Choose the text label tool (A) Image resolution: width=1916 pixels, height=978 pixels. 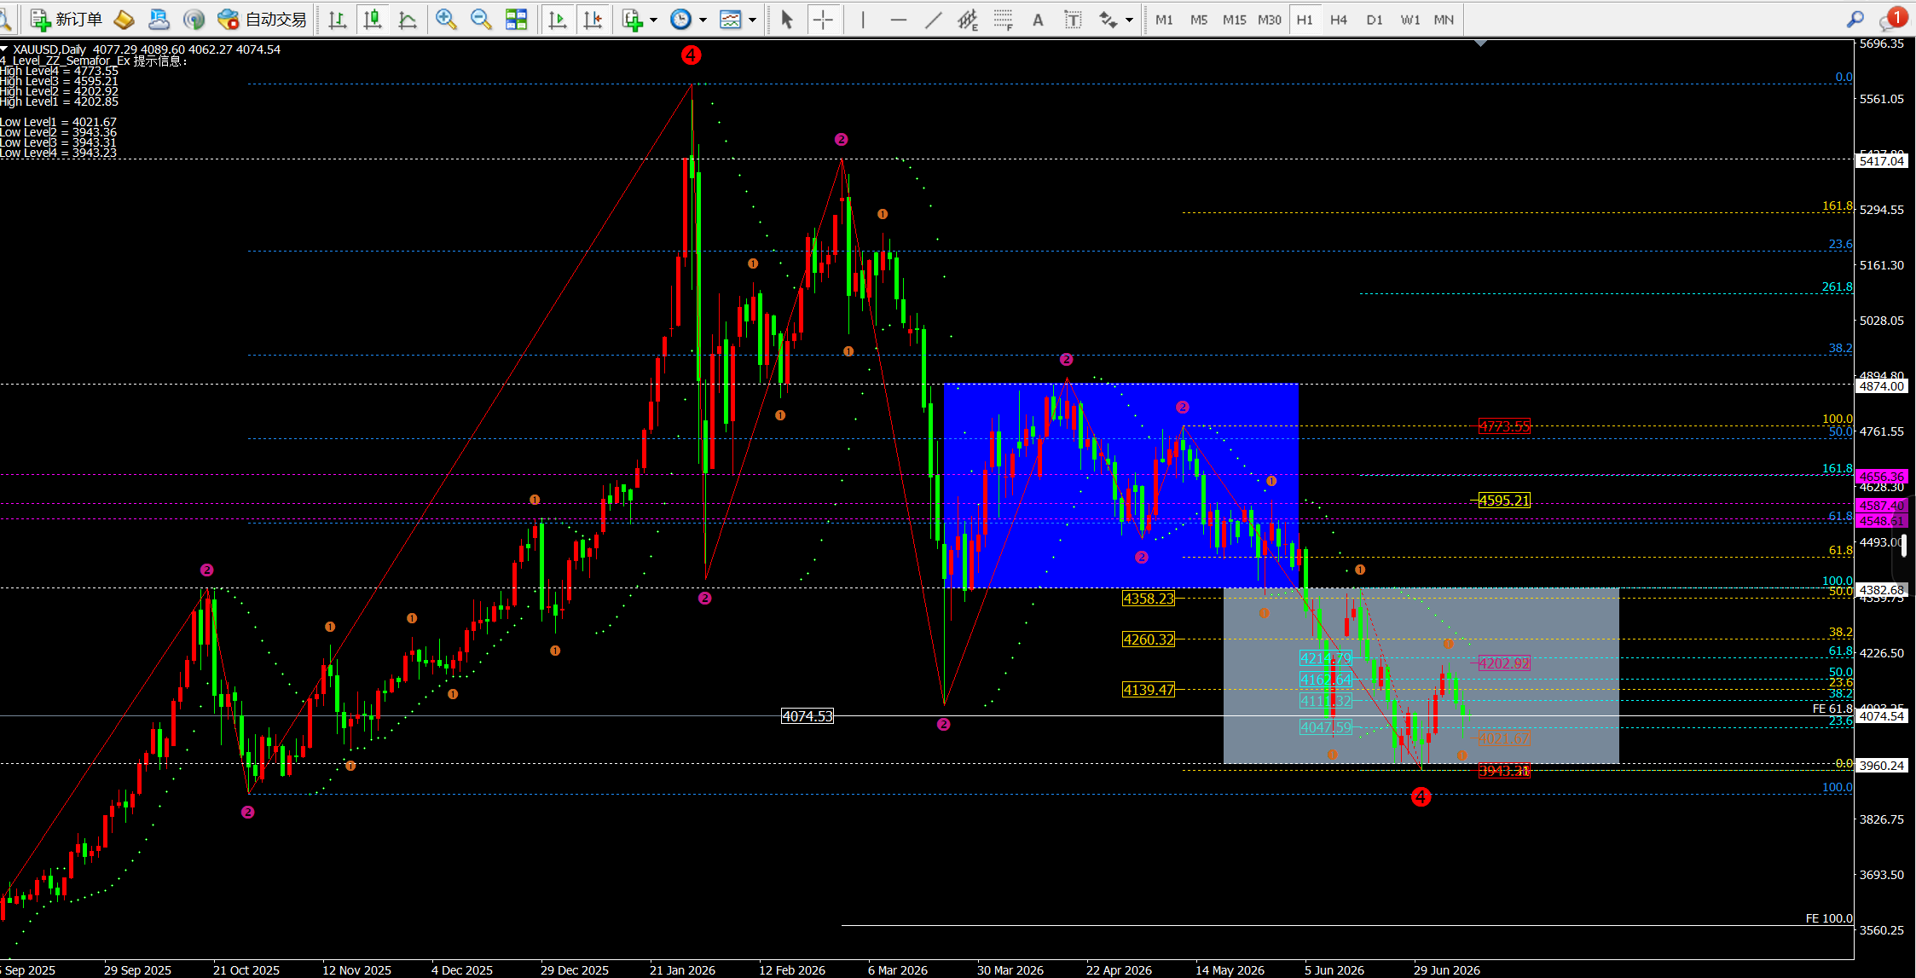1038,19
